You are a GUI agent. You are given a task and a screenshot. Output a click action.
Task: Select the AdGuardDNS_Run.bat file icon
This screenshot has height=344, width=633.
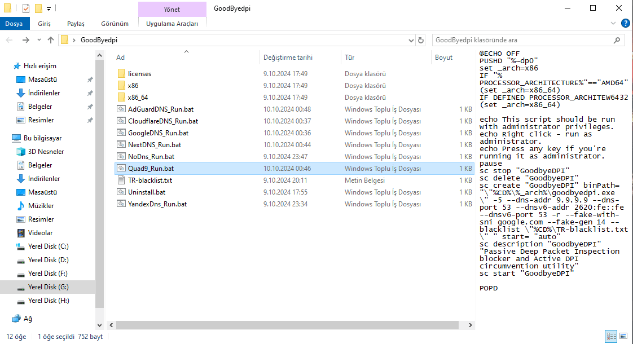pyautogui.click(x=121, y=109)
